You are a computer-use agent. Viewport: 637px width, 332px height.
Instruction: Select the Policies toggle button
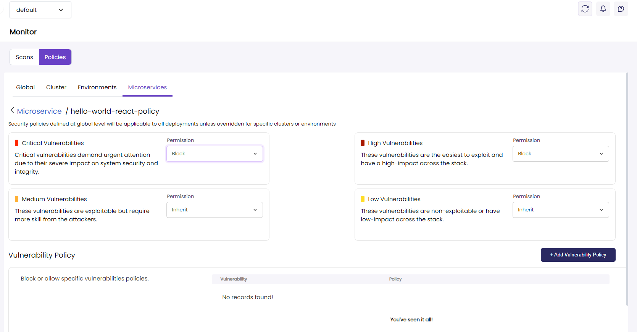pyautogui.click(x=55, y=57)
